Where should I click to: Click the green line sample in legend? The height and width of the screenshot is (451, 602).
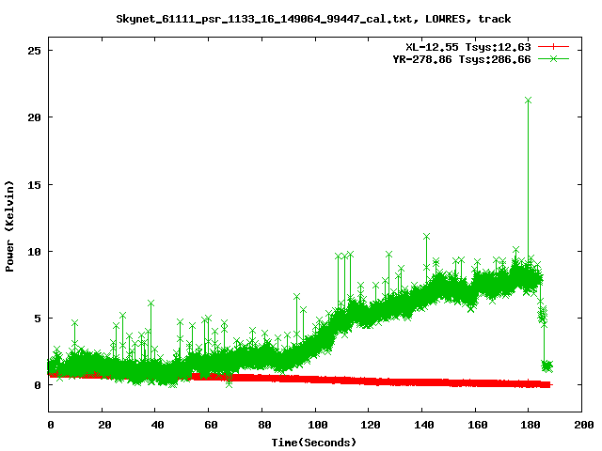[x=554, y=58]
